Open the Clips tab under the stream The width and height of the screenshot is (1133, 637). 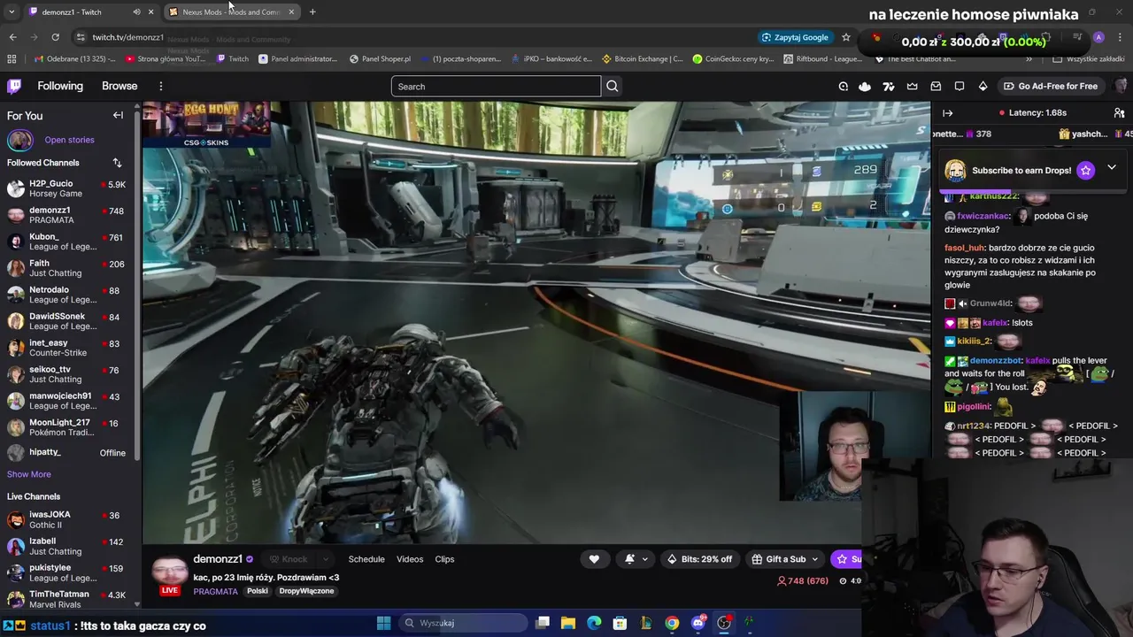click(444, 559)
